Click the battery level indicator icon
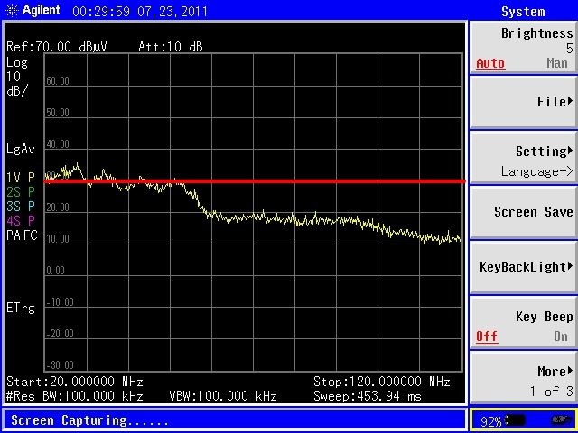This screenshot has height=433, width=578. pyautogui.click(x=516, y=420)
